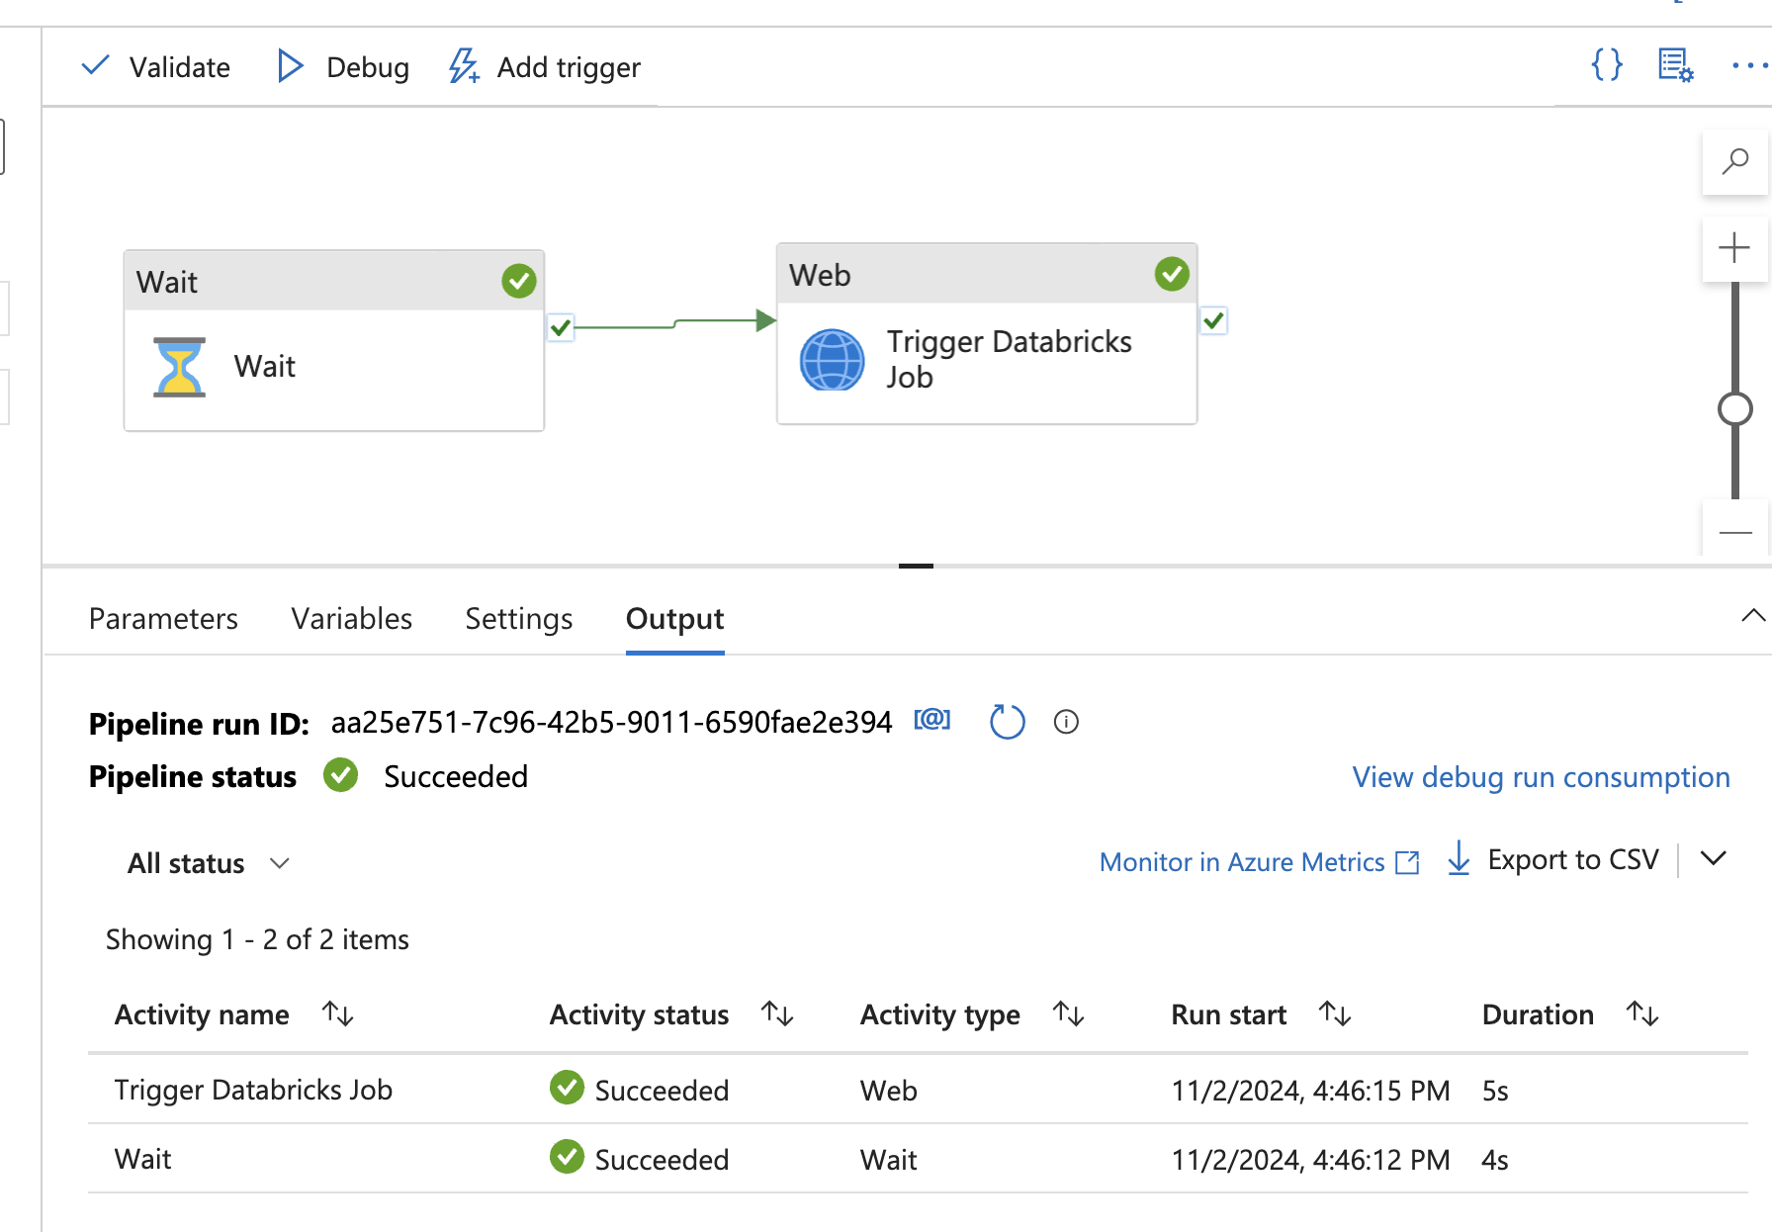1772x1232 pixels.
Task: Click View debug run consumption link
Action: [1541, 777]
